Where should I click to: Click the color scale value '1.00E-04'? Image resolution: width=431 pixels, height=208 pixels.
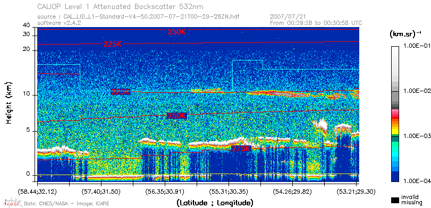pos(418,181)
